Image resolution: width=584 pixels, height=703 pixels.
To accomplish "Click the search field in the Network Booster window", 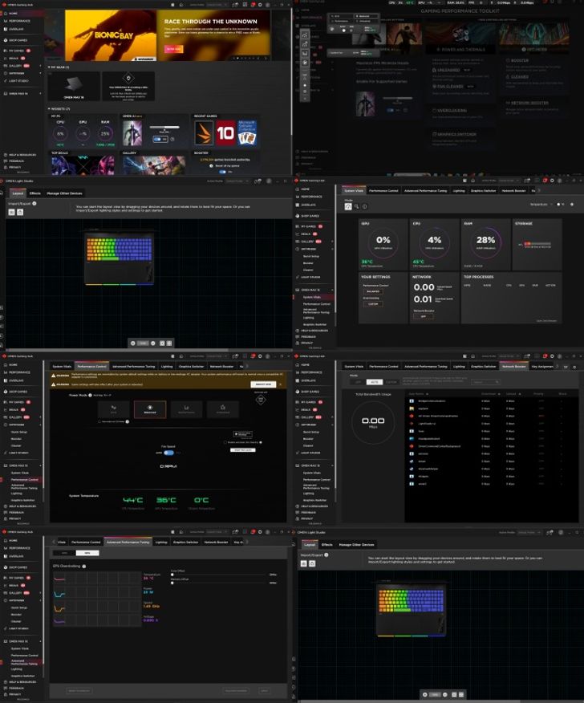I will [x=485, y=382].
